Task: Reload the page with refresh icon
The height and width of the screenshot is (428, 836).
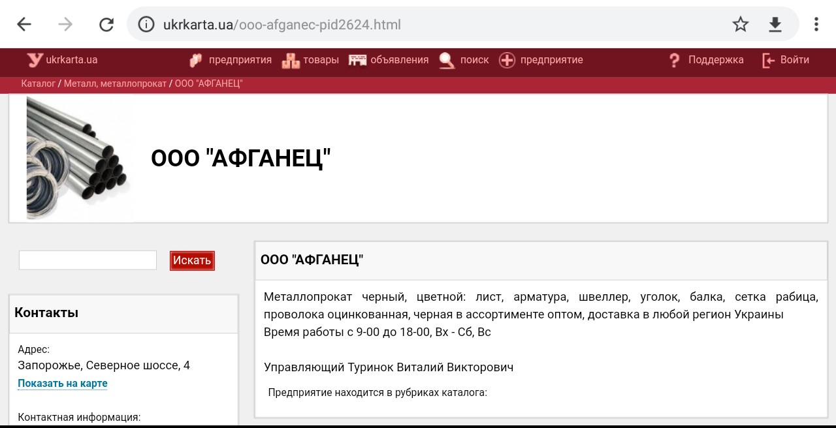Action: point(106,25)
